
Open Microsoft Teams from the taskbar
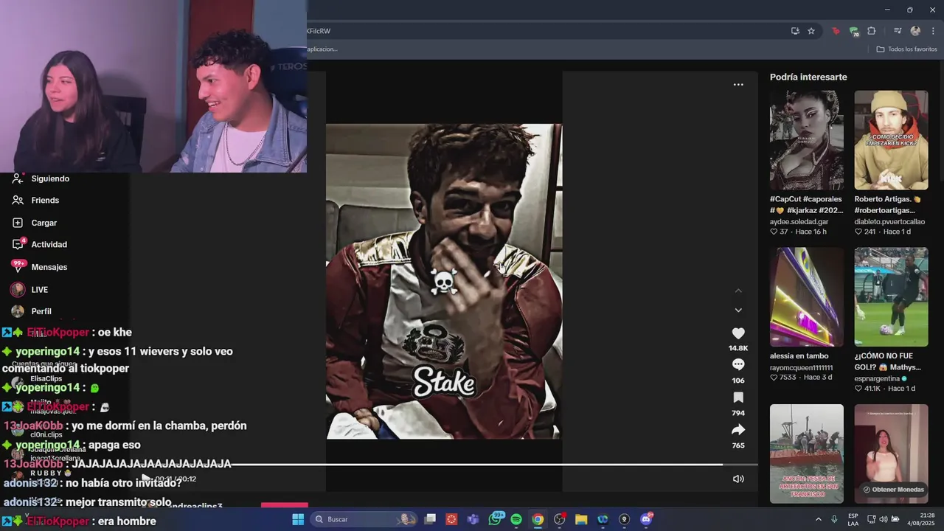473,519
